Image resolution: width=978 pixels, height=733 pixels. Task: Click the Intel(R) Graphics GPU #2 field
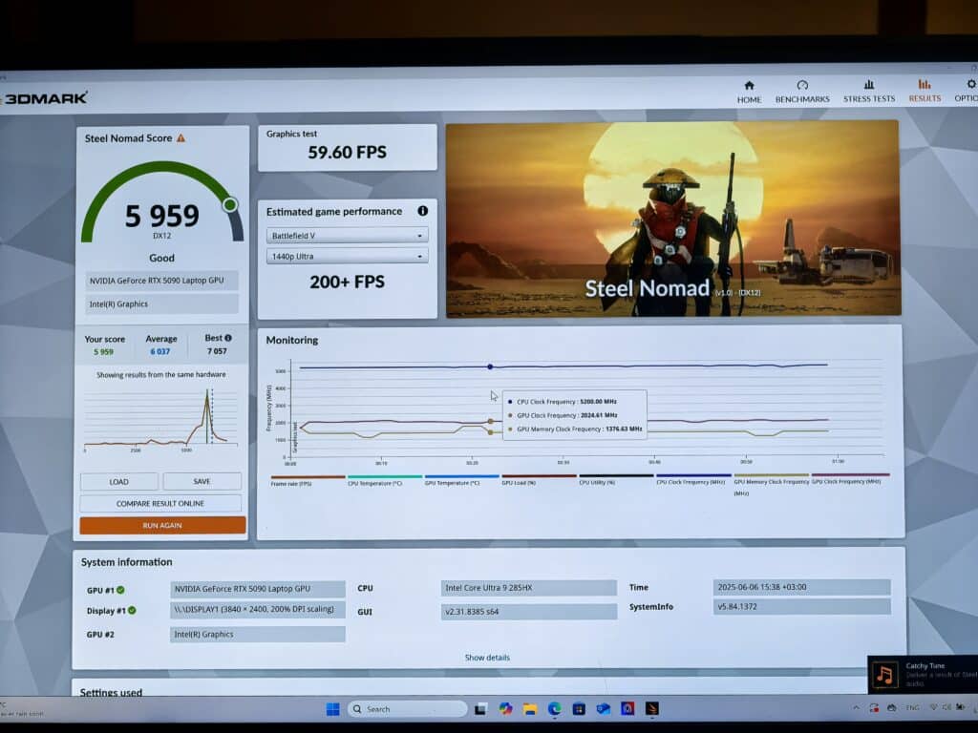tap(258, 634)
